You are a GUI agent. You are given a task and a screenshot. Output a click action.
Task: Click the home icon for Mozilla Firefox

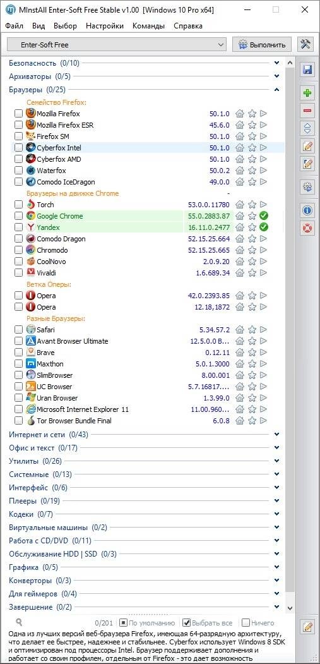[240, 114]
